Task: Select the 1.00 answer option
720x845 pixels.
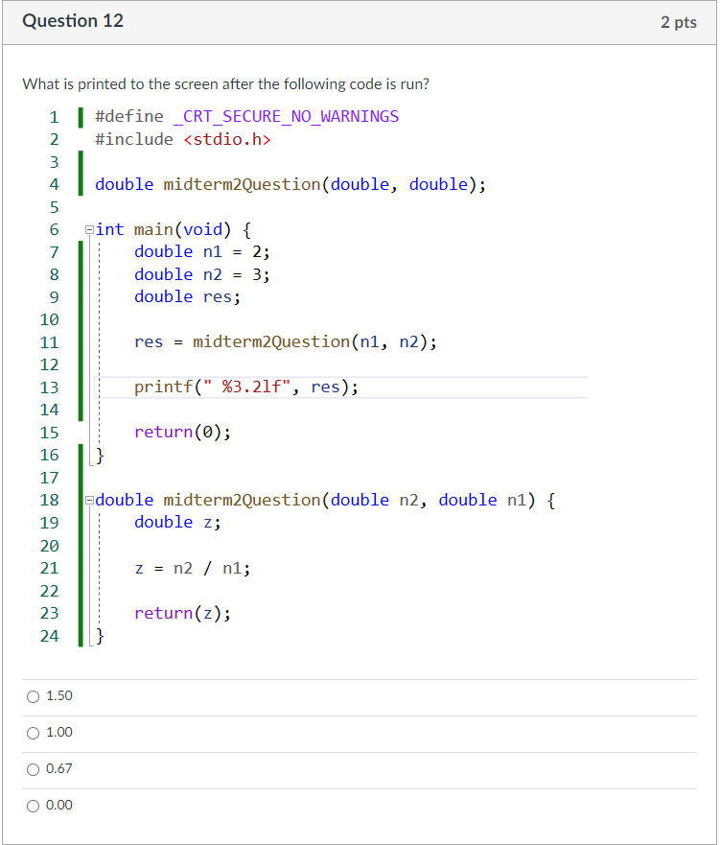Action: (x=33, y=733)
